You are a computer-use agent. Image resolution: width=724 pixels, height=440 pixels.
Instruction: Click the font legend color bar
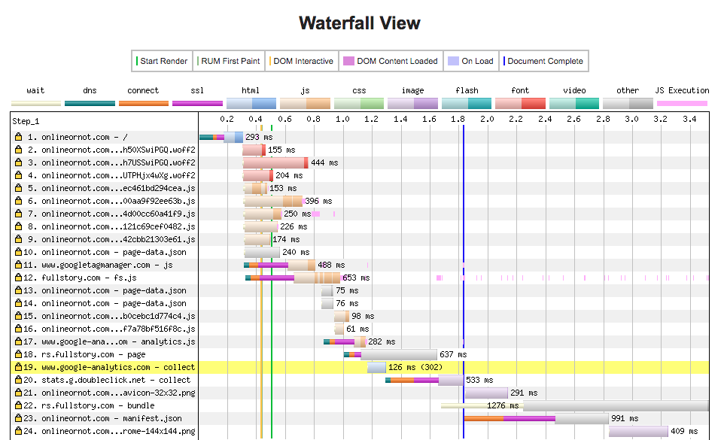tap(520, 103)
